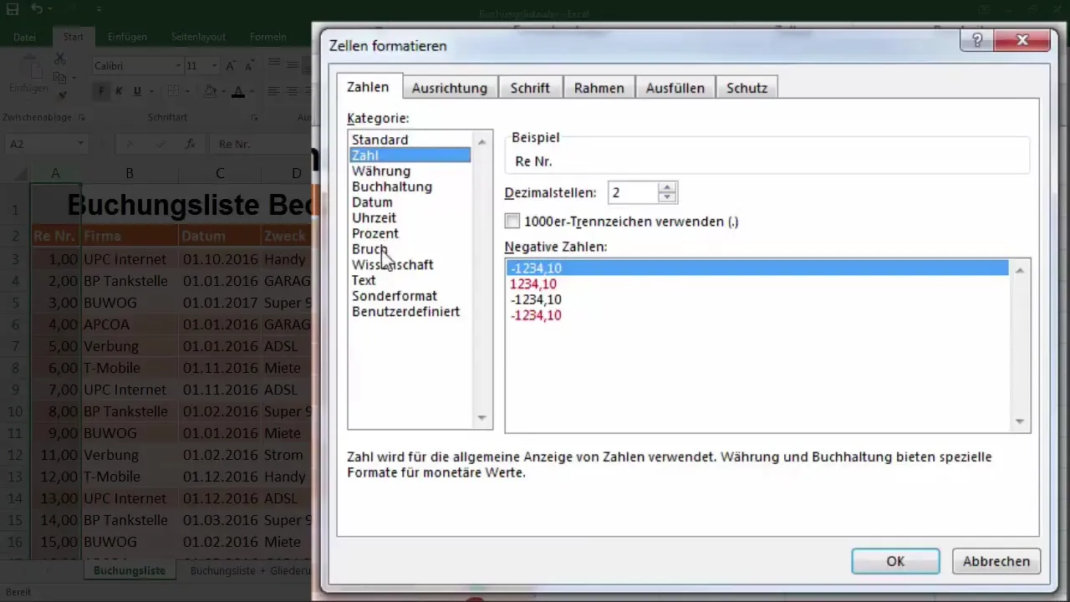Enable 1000er-Trennzeichen verwenden checkbox
Viewport: 1070px width, 602px height.
[x=512, y=222]
